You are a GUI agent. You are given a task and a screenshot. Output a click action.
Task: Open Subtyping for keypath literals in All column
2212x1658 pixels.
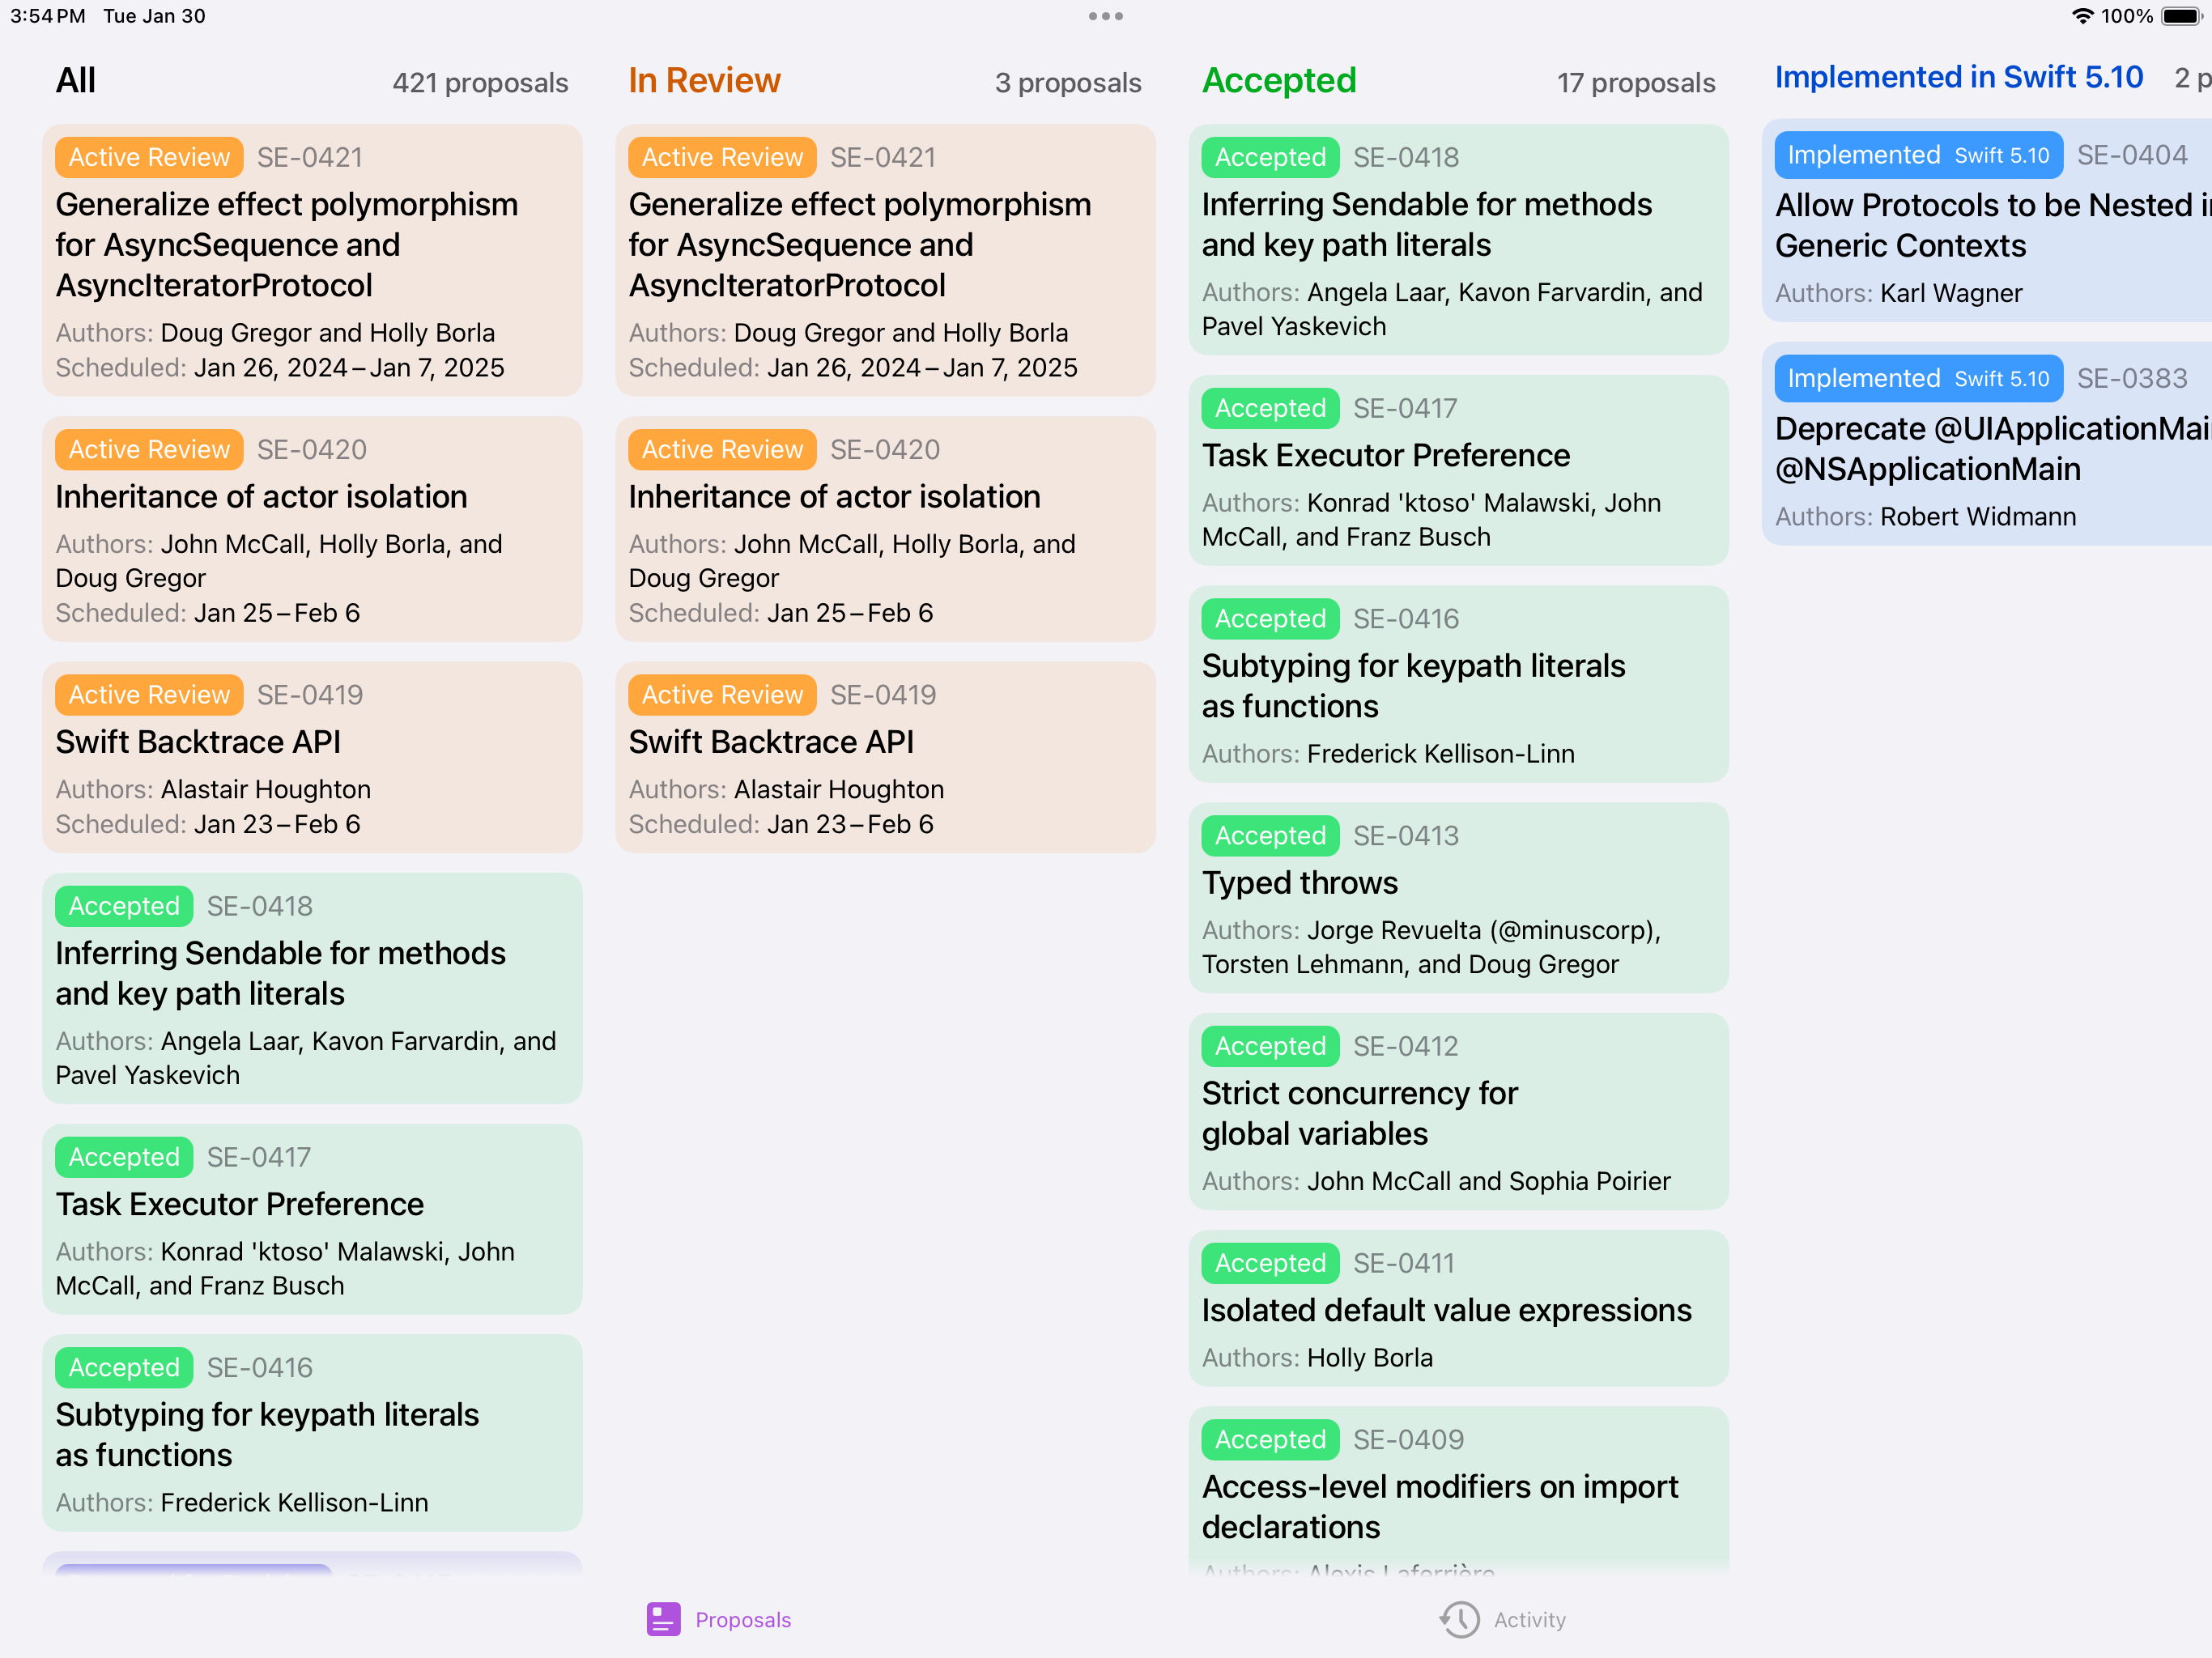[312, 1432]
